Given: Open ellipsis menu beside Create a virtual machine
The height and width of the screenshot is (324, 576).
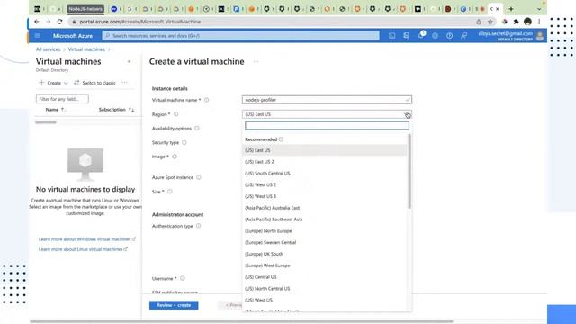Looking at the screenshot, I should [x=256, y=61].
